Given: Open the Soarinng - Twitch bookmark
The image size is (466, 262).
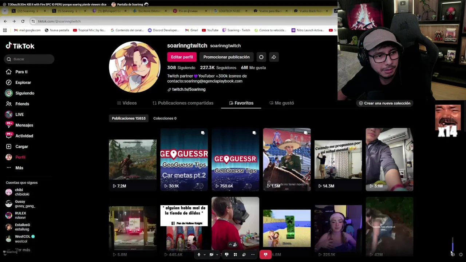Looking at the screenshot, I should pos(236,30).
